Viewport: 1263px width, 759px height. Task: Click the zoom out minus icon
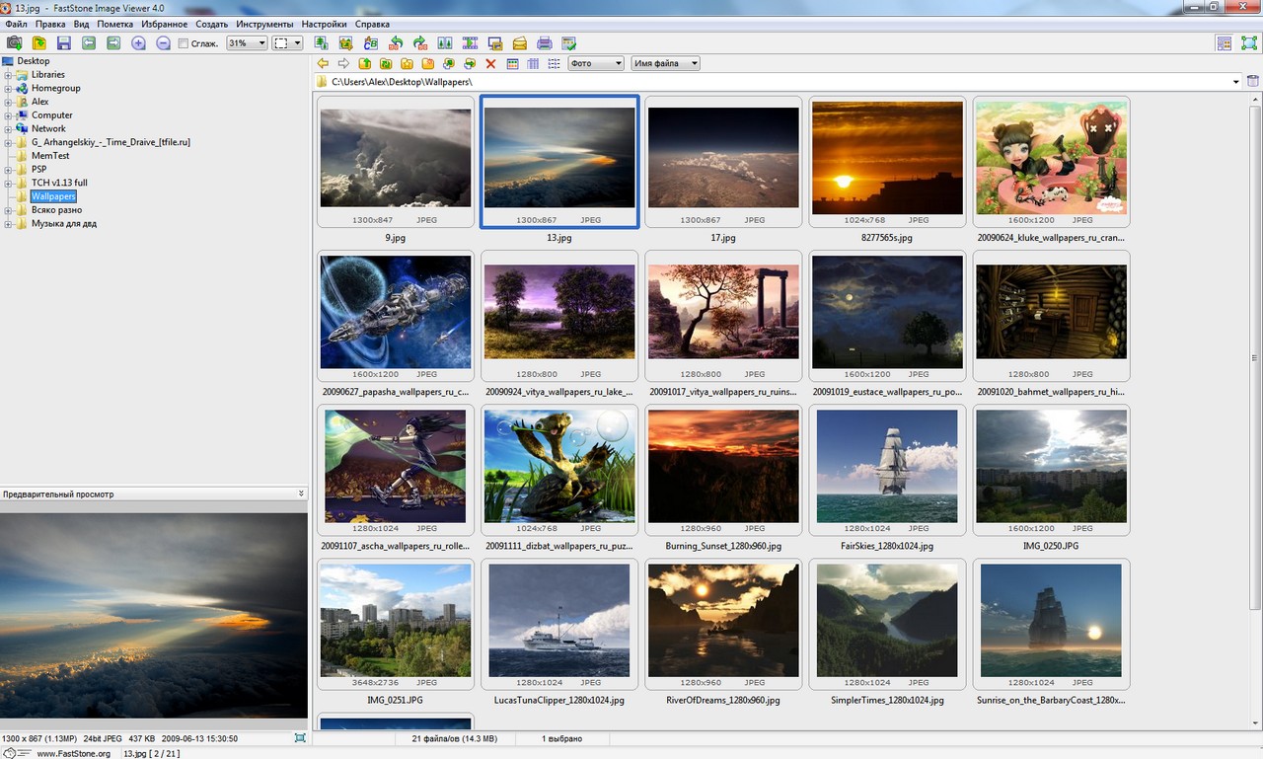point(164,42)
